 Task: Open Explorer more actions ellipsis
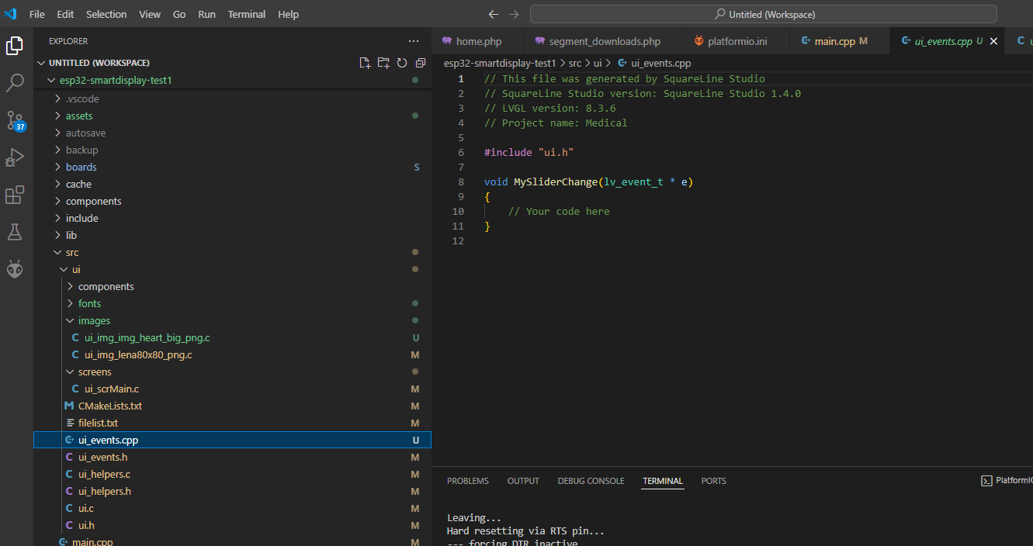click(x=414, y=41)
